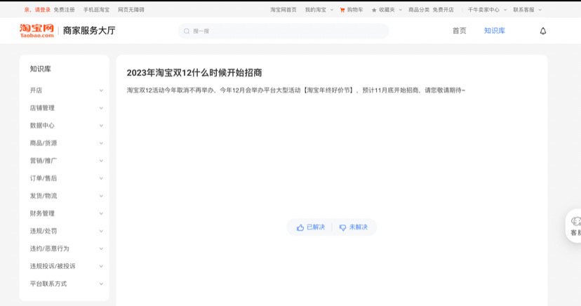
Task: Click the 搜一搜 search field
Action: pyautogui.click(x=283, y=31)
